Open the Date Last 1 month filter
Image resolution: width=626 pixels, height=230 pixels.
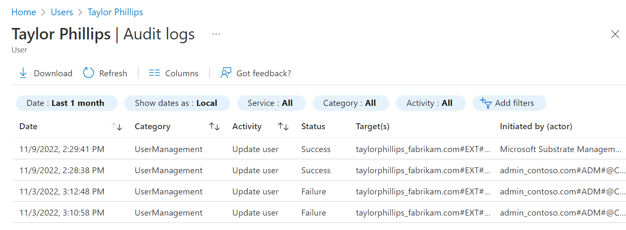pos(65,103)
